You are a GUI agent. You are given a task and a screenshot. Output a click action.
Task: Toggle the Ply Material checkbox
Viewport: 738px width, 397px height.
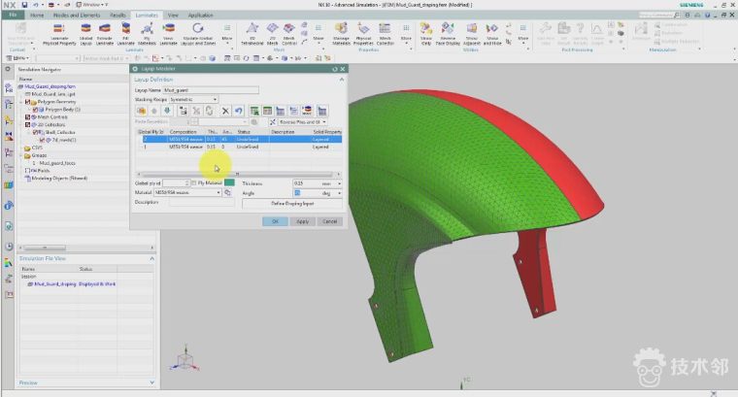pyautogui.click(x=193, y=182)
